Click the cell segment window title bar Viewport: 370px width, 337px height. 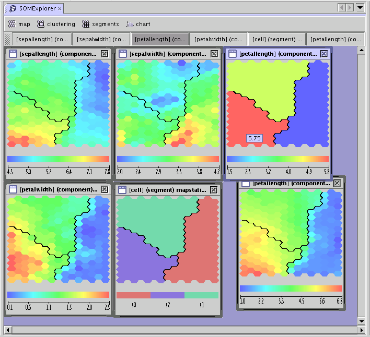click(x=168, y=190)
